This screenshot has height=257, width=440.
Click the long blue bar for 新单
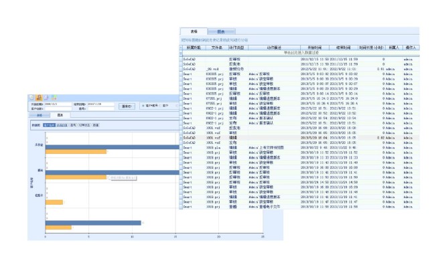(x=113, y=172)
